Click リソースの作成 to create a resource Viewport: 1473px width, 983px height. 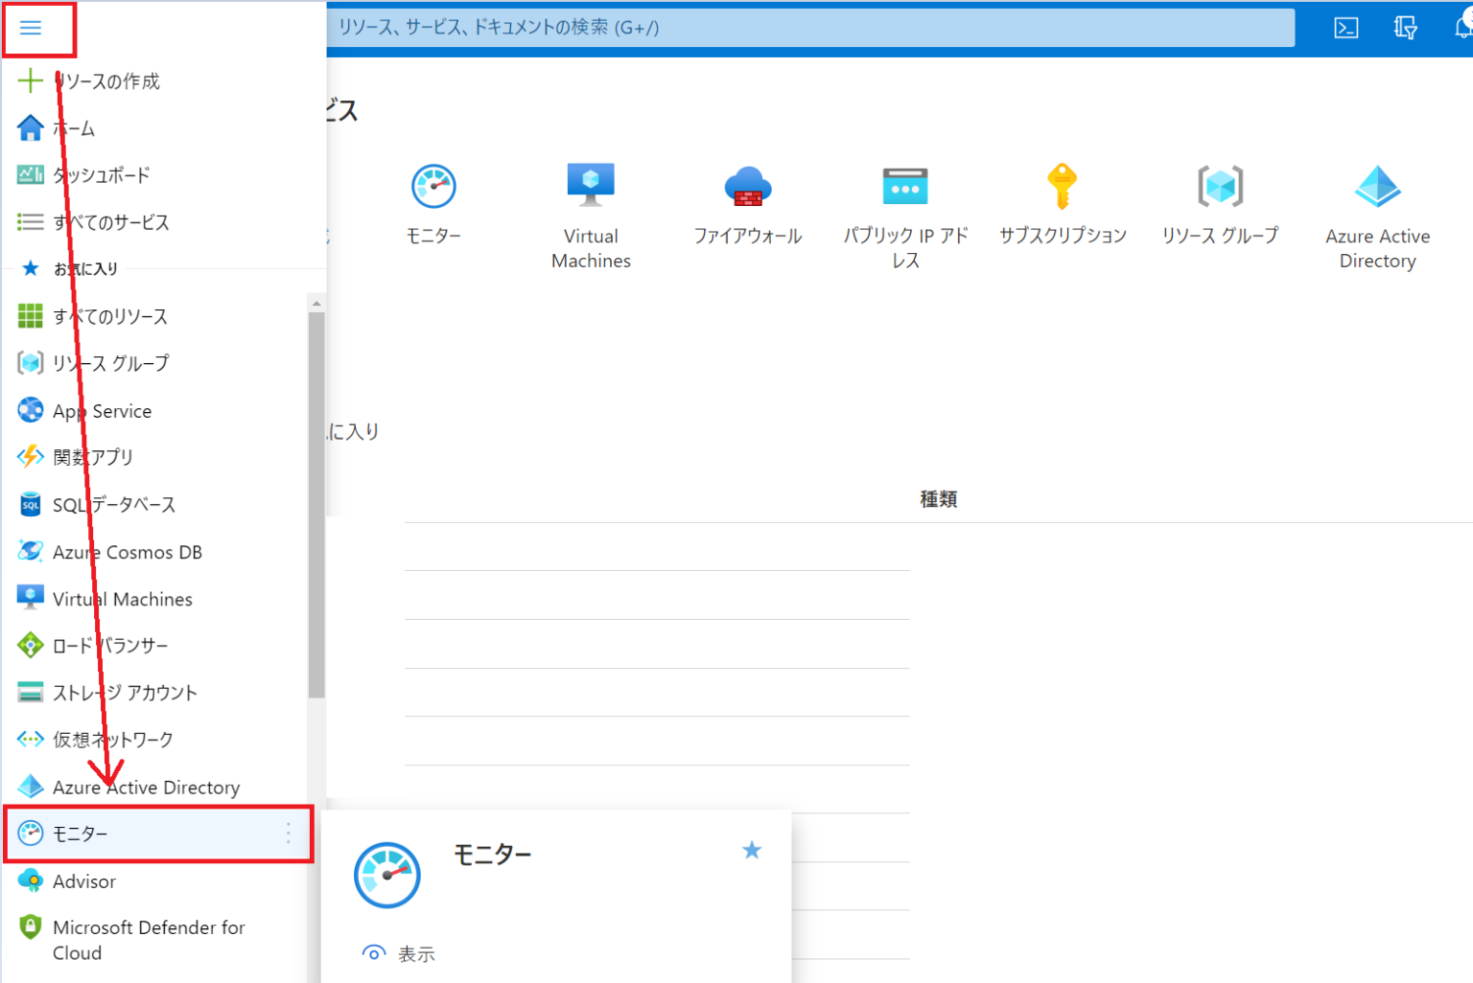(105, 80)
